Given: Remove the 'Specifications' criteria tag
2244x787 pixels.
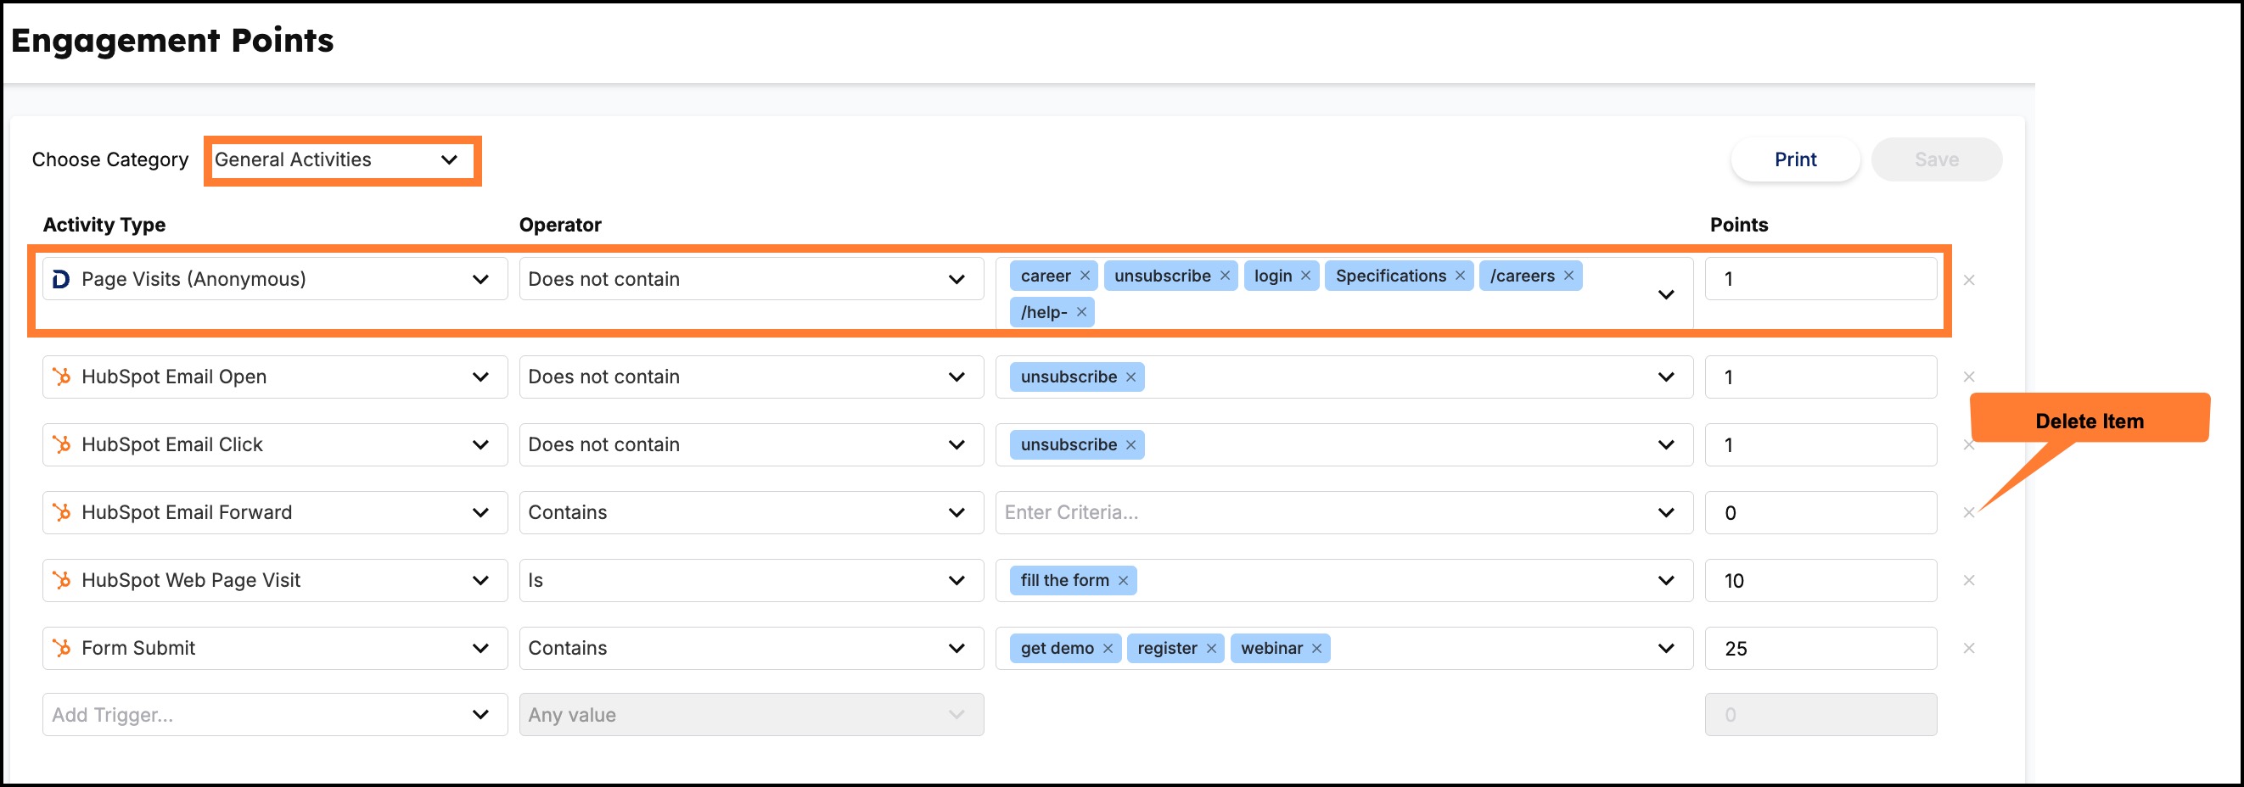Looking at the screenshot, I should tap(1460, 276).
